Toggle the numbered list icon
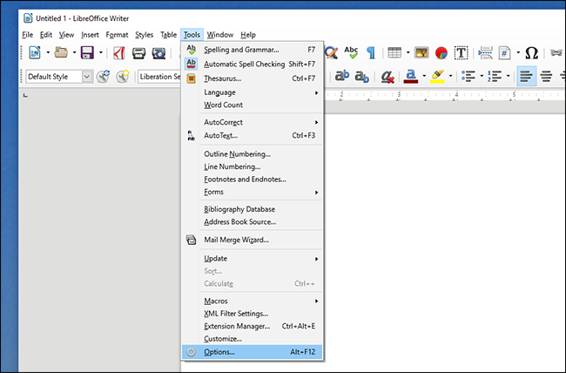Viewport: 566px width, 373px height. click(x=495, y=77)
